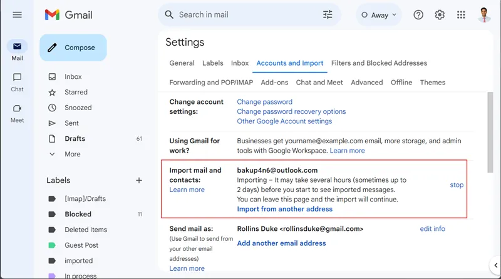Screen dimensions: 501x279
Task: Open the Settings gear icon
Action: tap(440, 14)
